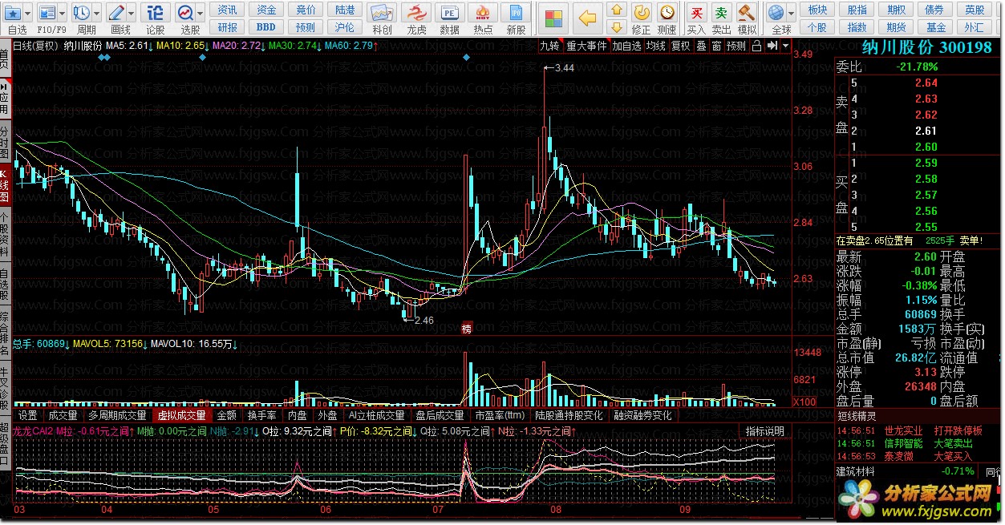Click the 选股 stock picker icon

[x=185, y=13]
